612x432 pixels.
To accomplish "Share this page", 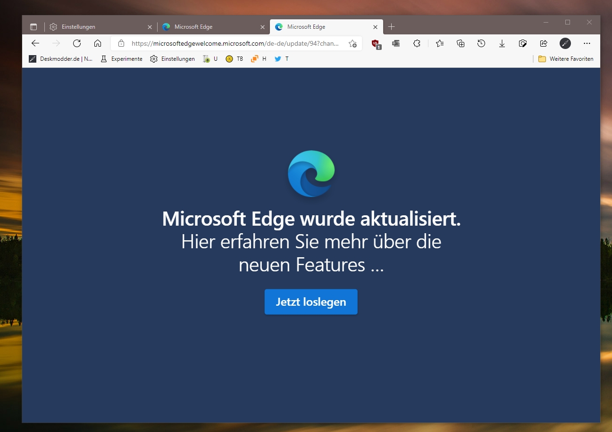I will point(544,43).
